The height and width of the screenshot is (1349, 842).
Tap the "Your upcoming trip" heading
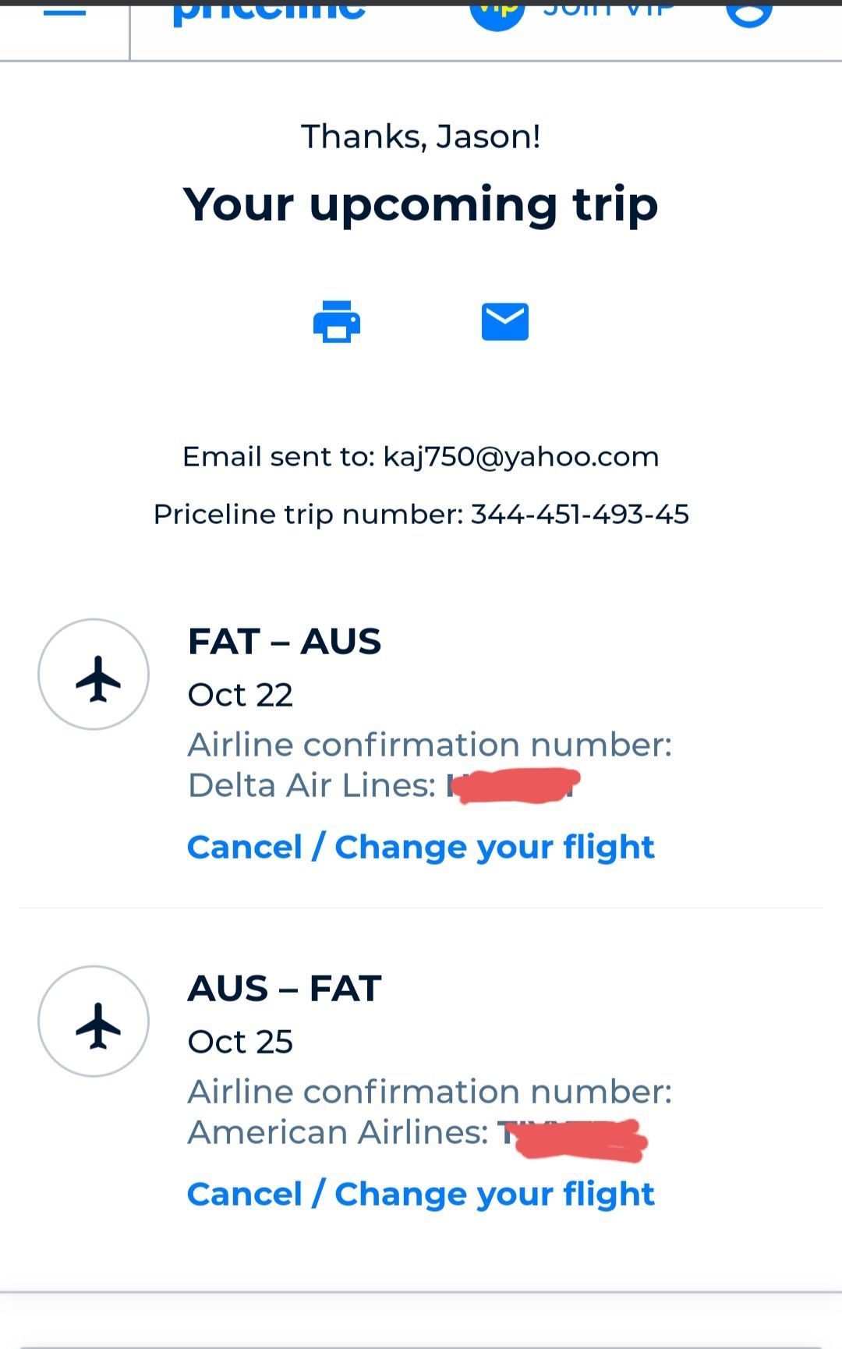(x=421, y=204)
